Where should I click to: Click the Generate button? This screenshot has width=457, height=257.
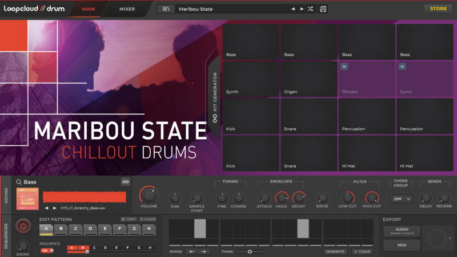[x=335, y=251]
